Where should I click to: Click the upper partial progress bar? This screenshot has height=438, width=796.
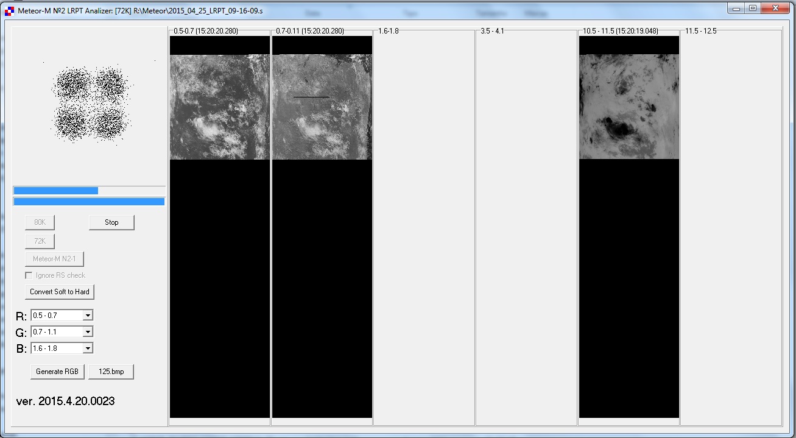coord(89,191)
